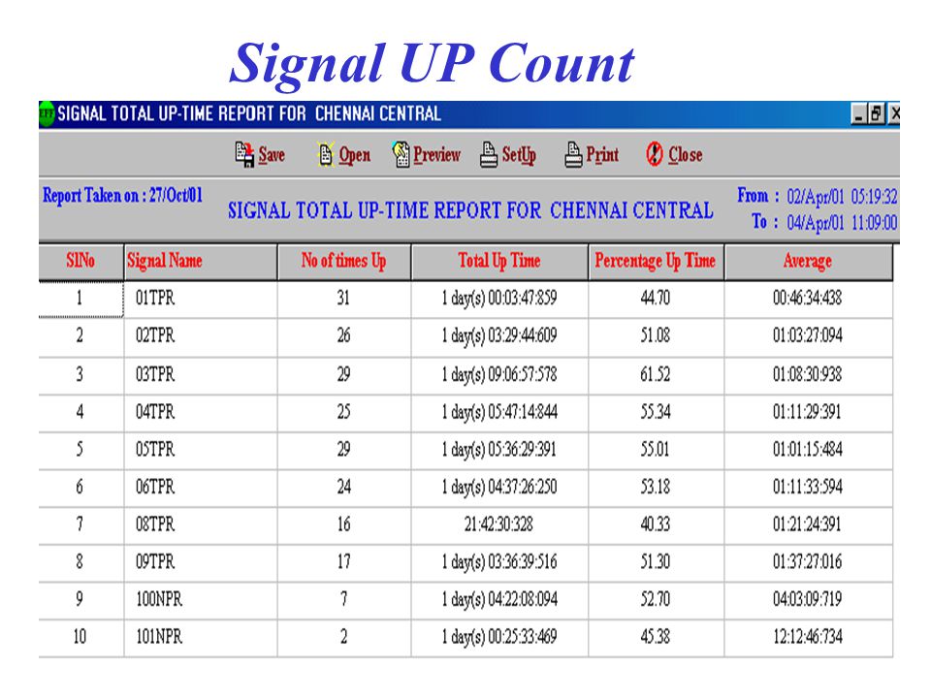Select signal name 100NPR
This screenshot has height=698, width=931.
click(159, 599)
